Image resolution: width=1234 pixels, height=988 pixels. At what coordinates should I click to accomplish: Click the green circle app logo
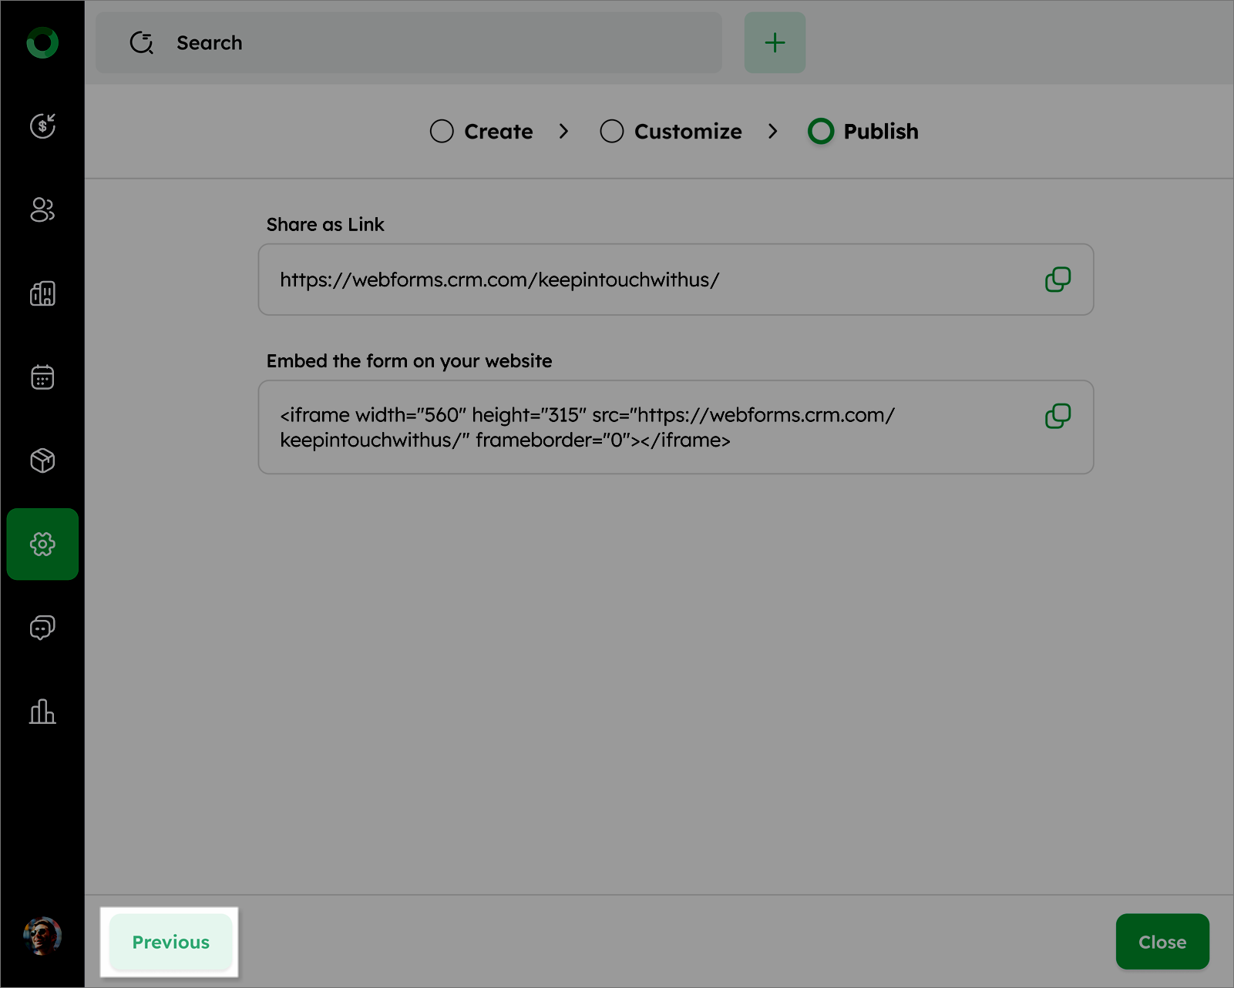click(x=42, y=42)
